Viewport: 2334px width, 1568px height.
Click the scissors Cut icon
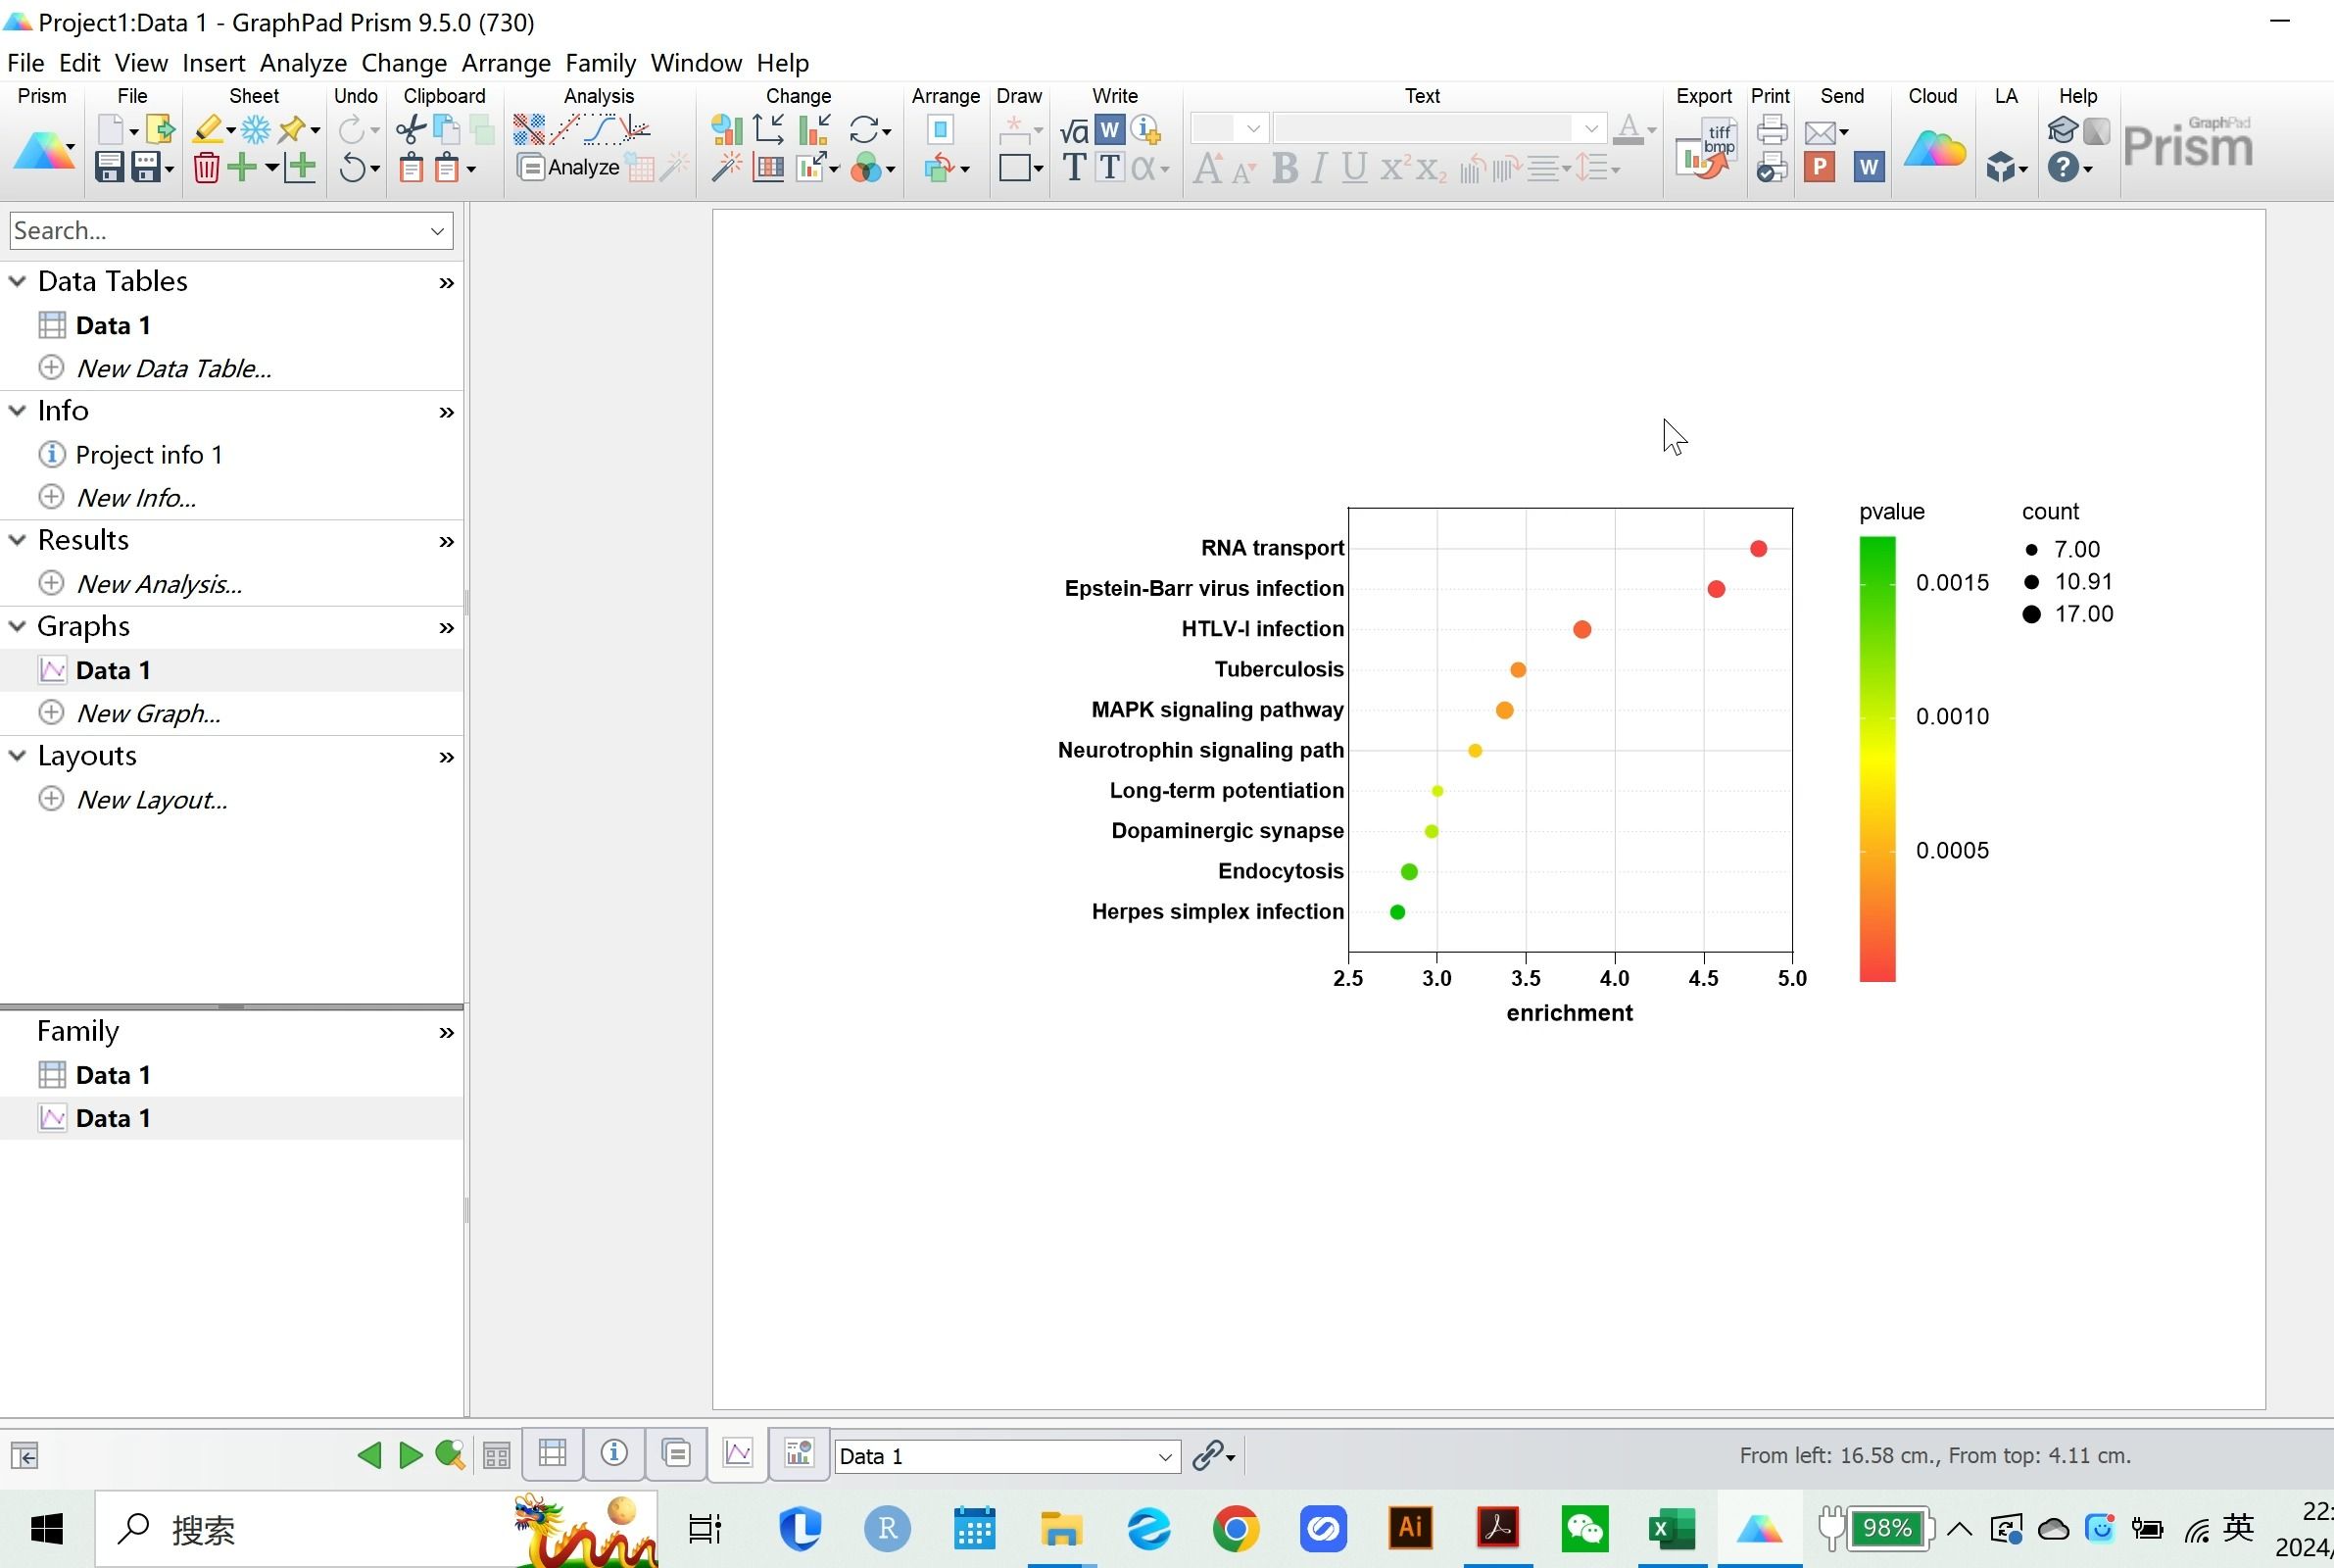tap(410, 129)
